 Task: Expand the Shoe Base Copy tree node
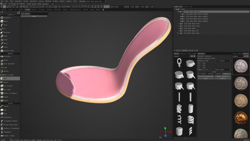click(x=177, y=33)
